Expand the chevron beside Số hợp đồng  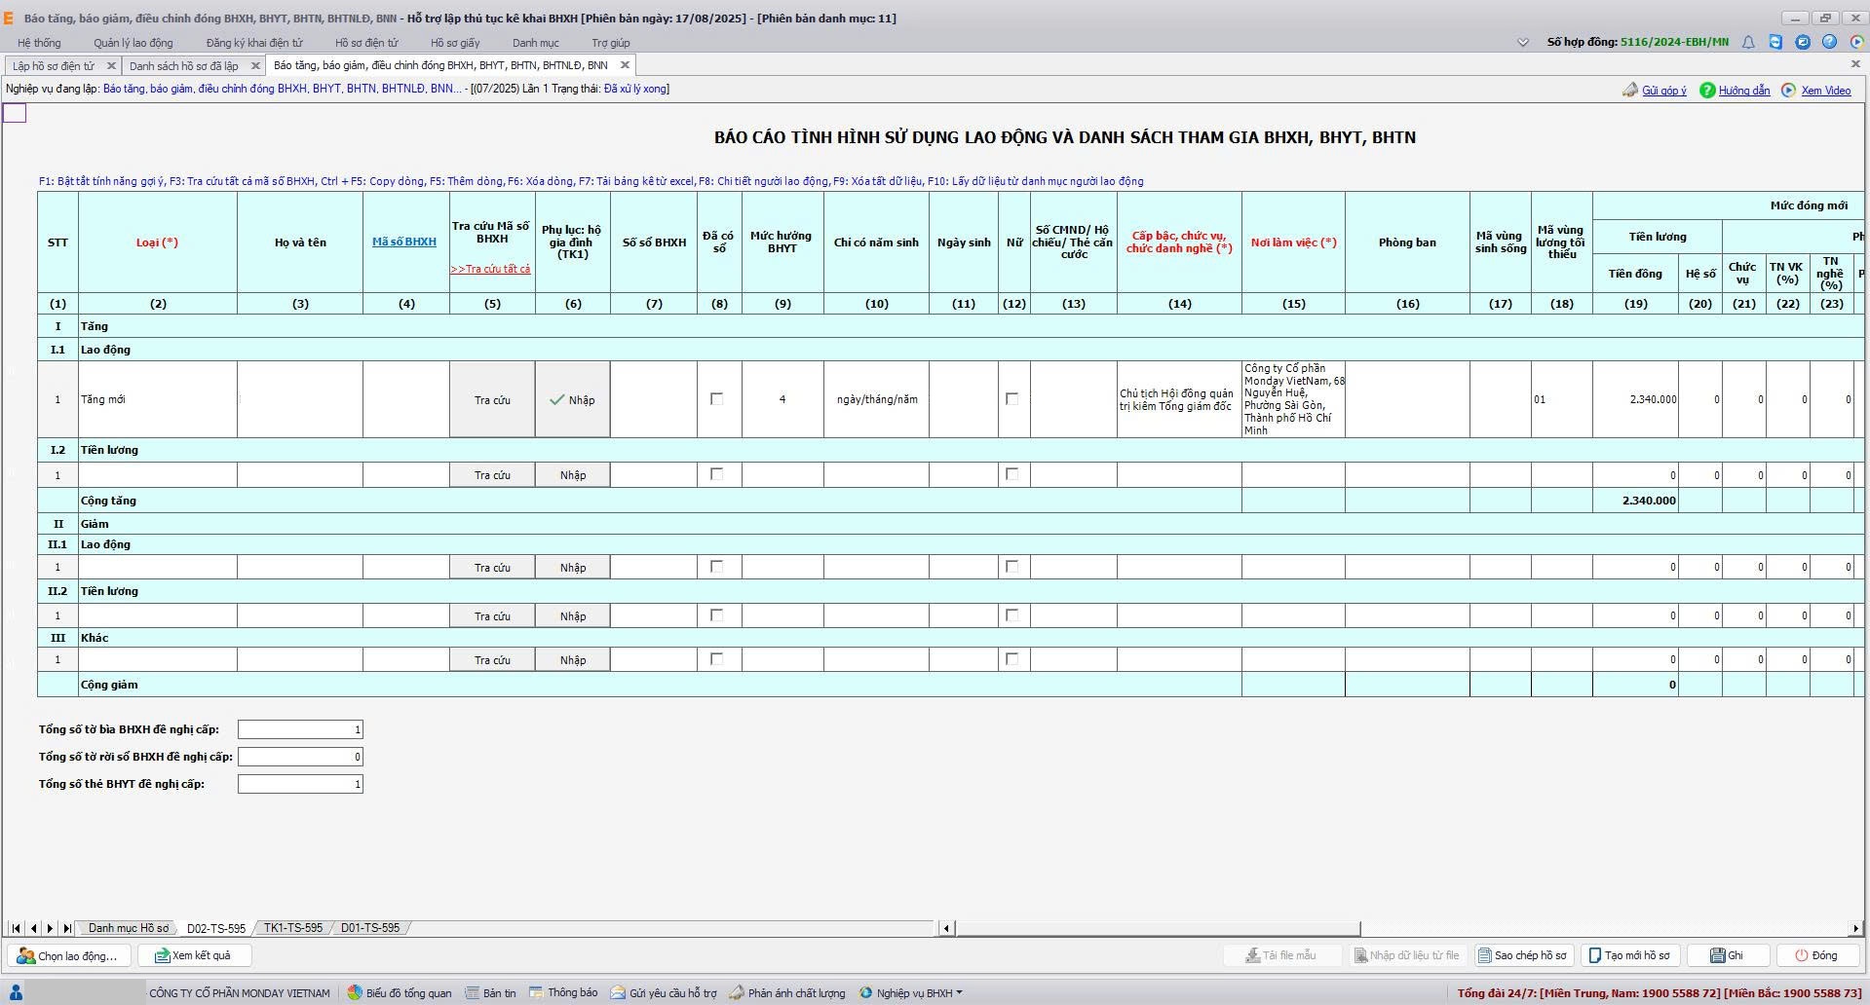coord(1523,42)
